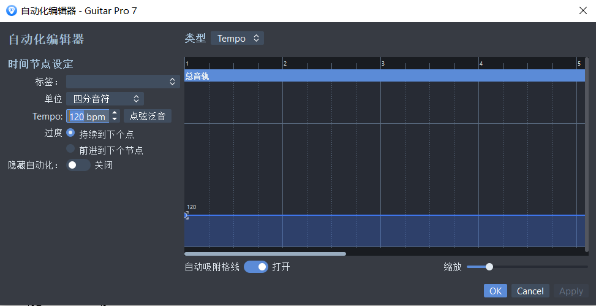The height and width of the screenshot is (306, 596).
Task: Disable the 自动吸附格线 snap toggle
Action: coord(256,267)
